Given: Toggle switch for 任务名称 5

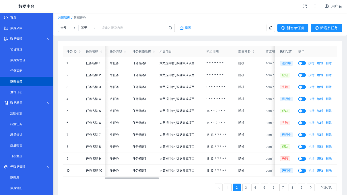Looking at the screenshot, I should click(302, 111).
